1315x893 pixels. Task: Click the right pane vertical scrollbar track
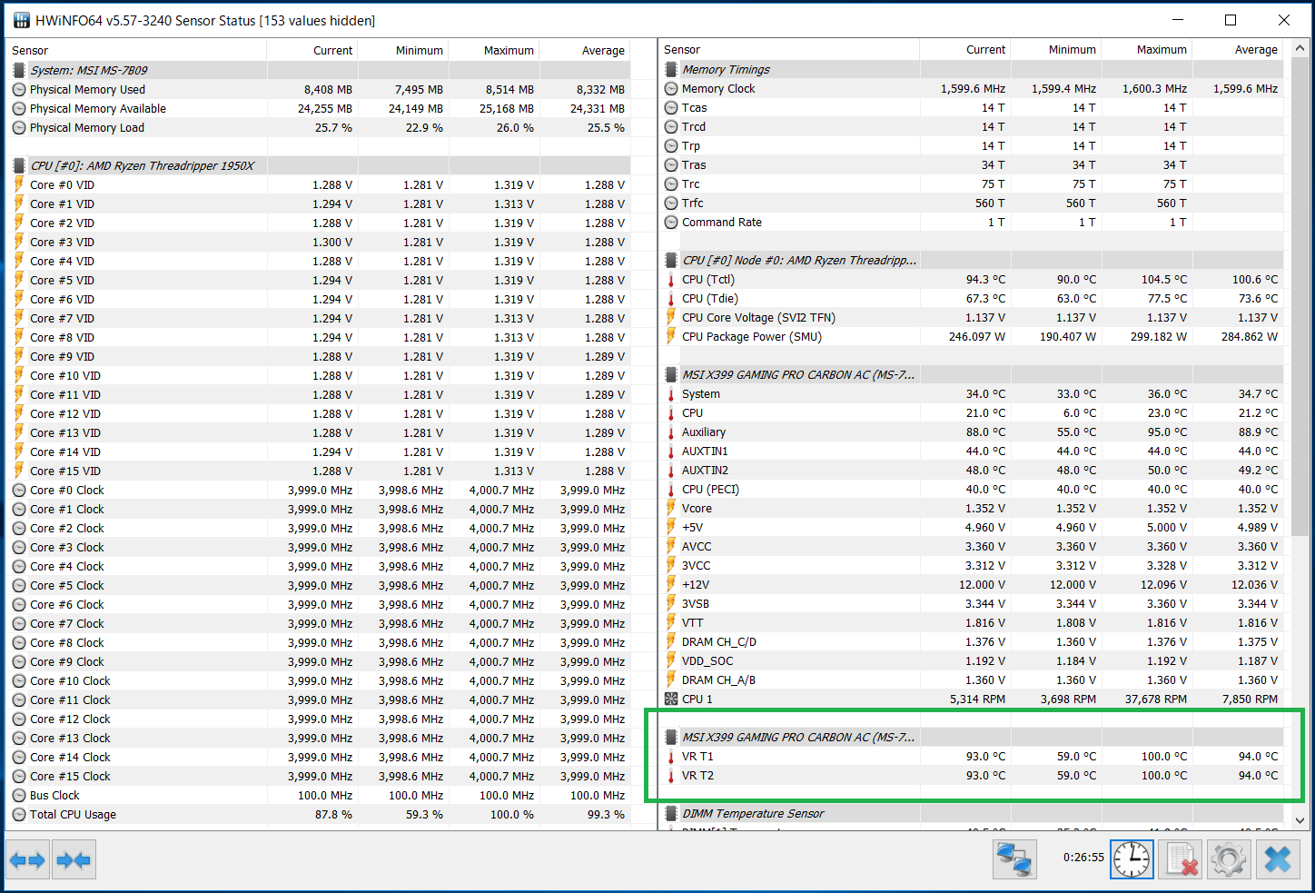tap(1300, 434)
